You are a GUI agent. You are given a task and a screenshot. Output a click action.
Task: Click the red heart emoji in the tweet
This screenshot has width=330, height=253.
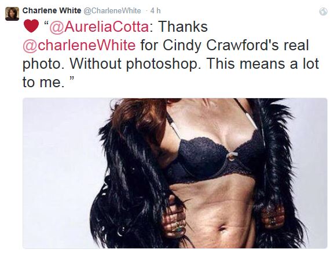click(31, 26)
